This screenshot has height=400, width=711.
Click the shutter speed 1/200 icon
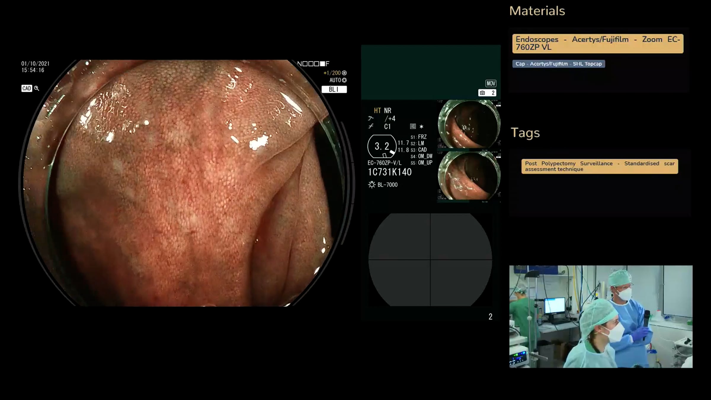click(x=344, y=73)
